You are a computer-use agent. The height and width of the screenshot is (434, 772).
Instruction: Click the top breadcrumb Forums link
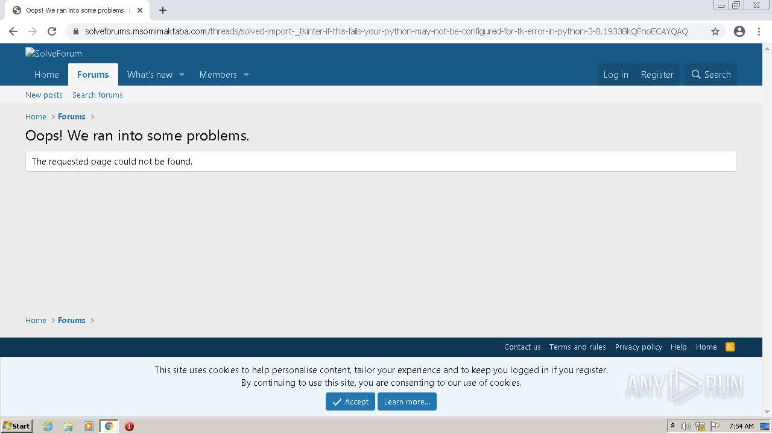(x=72, y=116)
